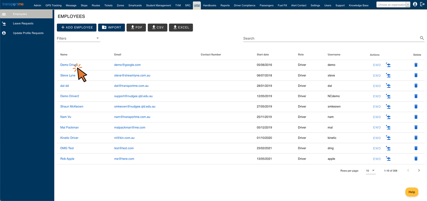The height and width of the screenshot is (201, 427).
Task: Open Steve Lyne employee link
Action: pyautogui.click(x=68, y=76)
